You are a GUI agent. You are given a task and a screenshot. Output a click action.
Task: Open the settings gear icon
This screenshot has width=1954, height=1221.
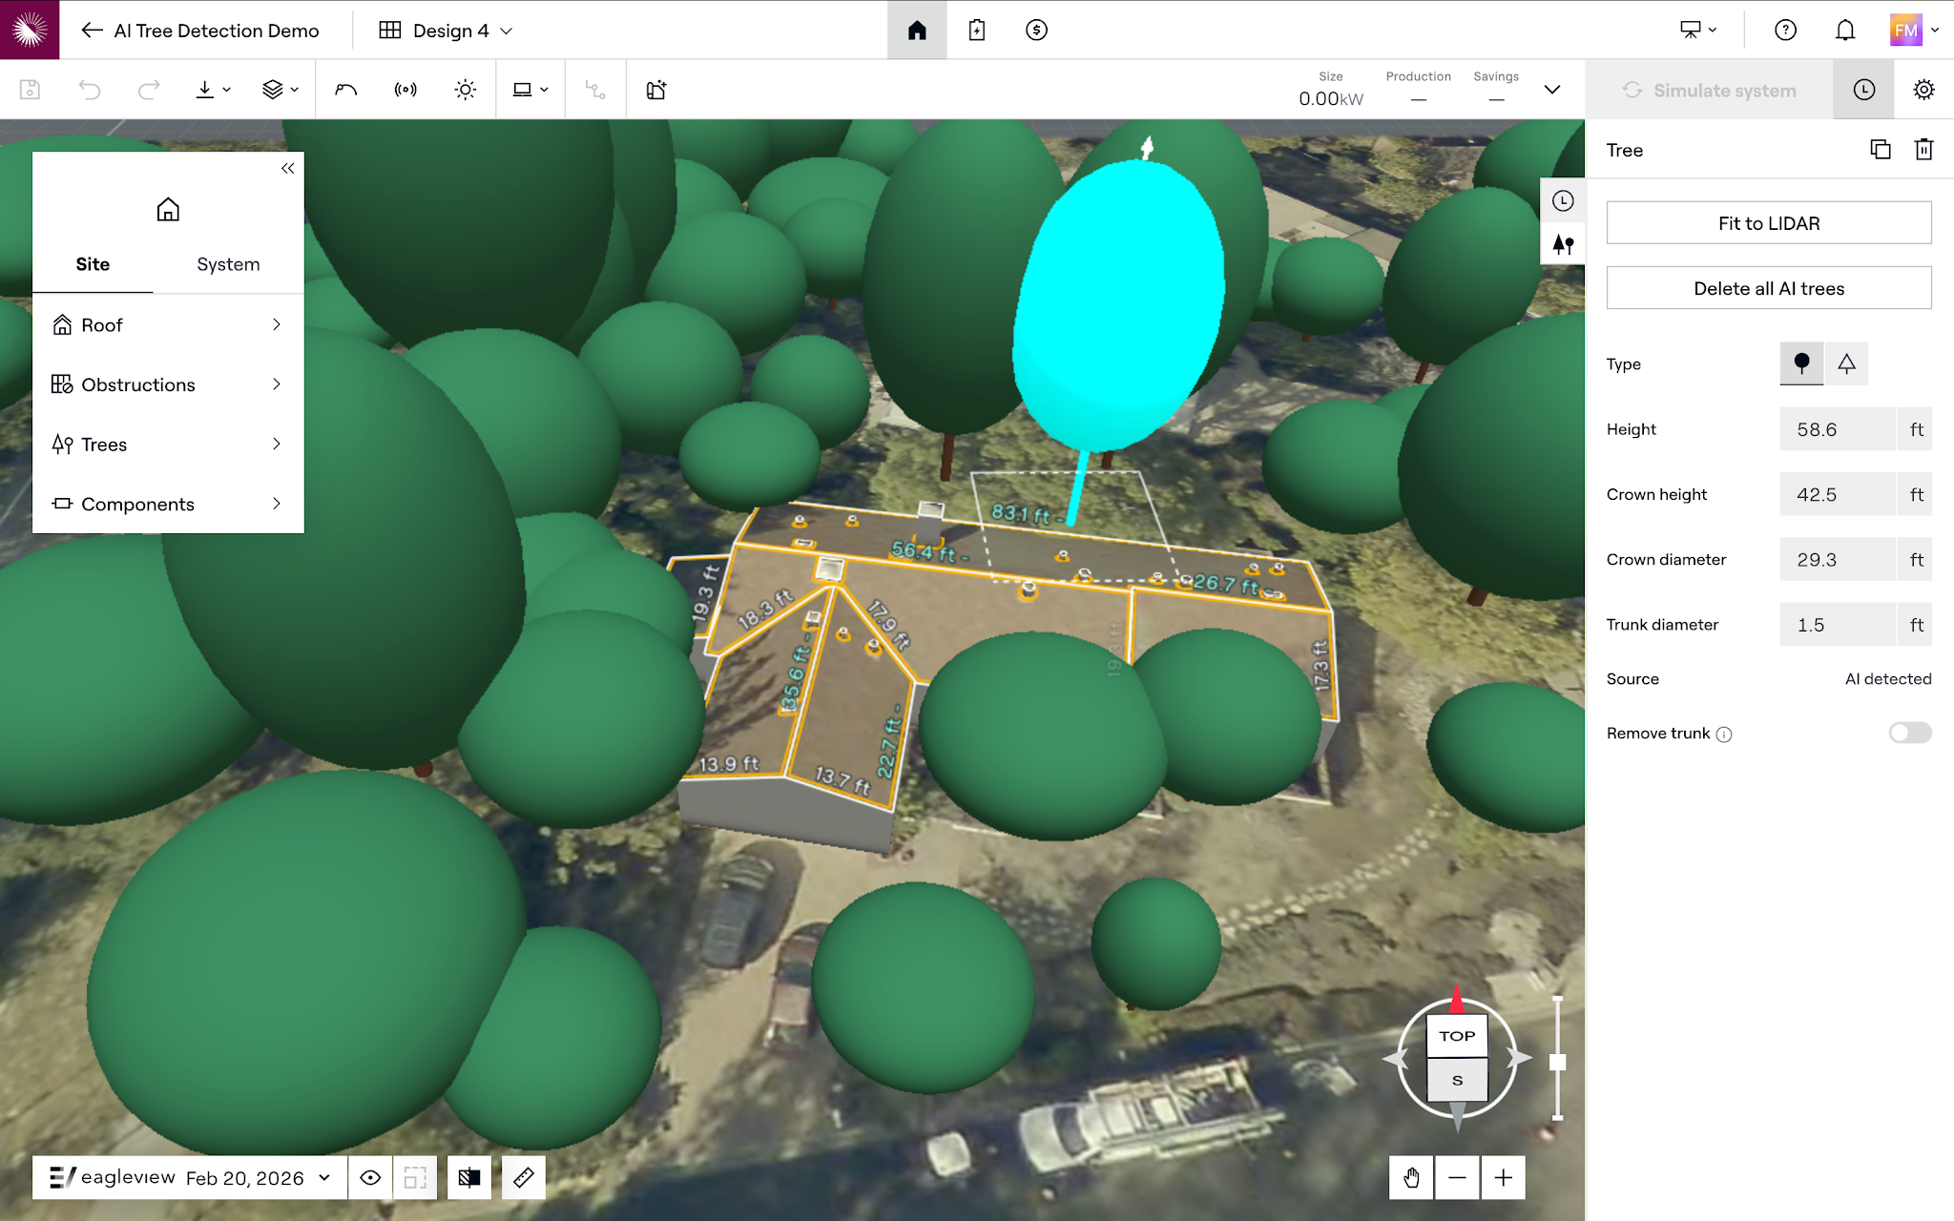pos(1923,90)
